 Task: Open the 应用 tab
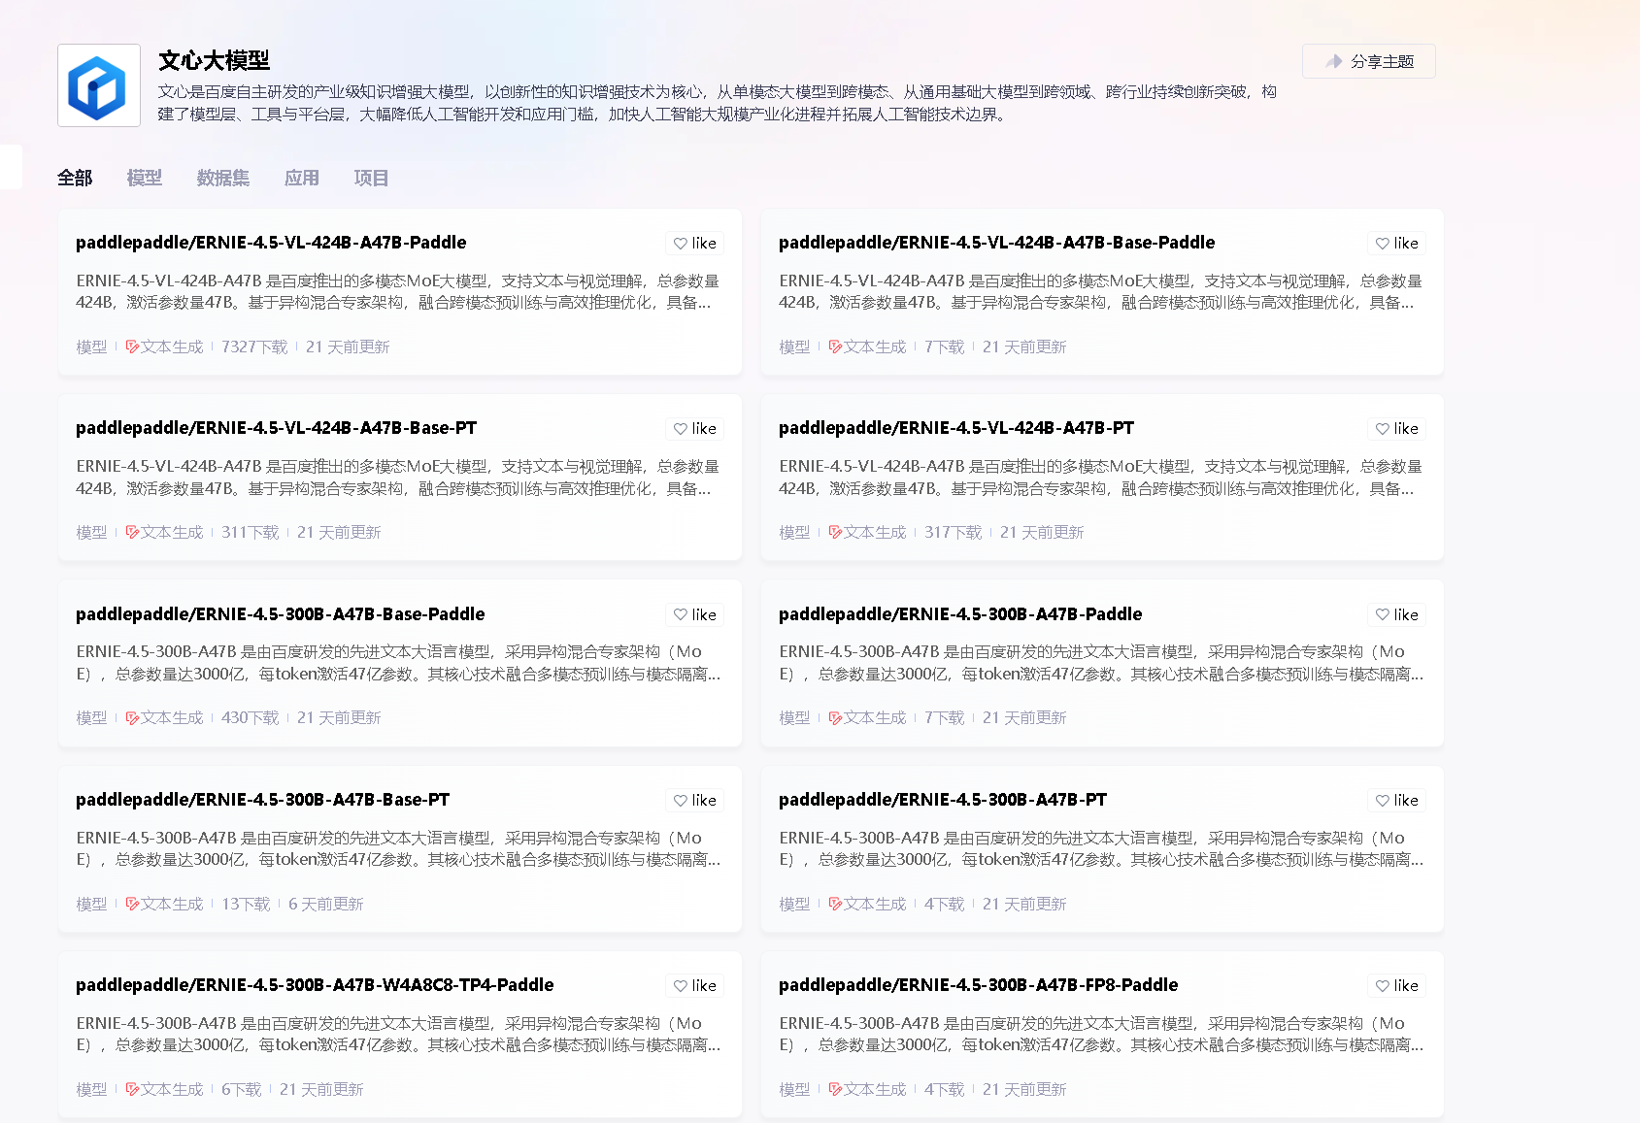(302, 178)
